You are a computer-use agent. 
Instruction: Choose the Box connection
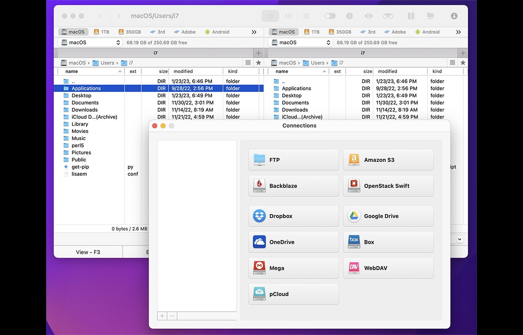click(388, 242)
